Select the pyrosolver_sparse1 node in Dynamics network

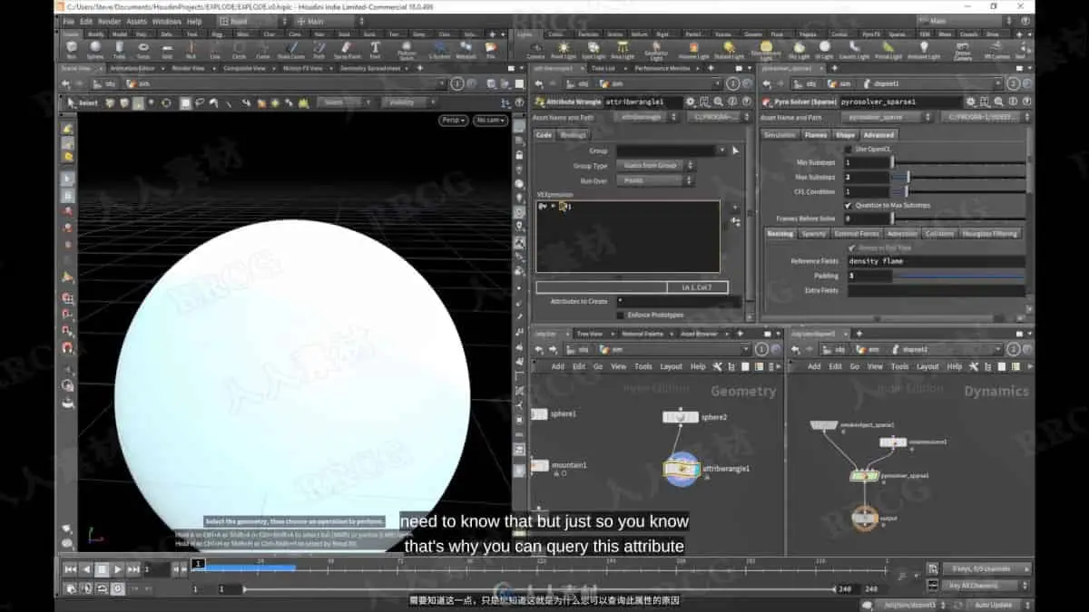(864, 475)
